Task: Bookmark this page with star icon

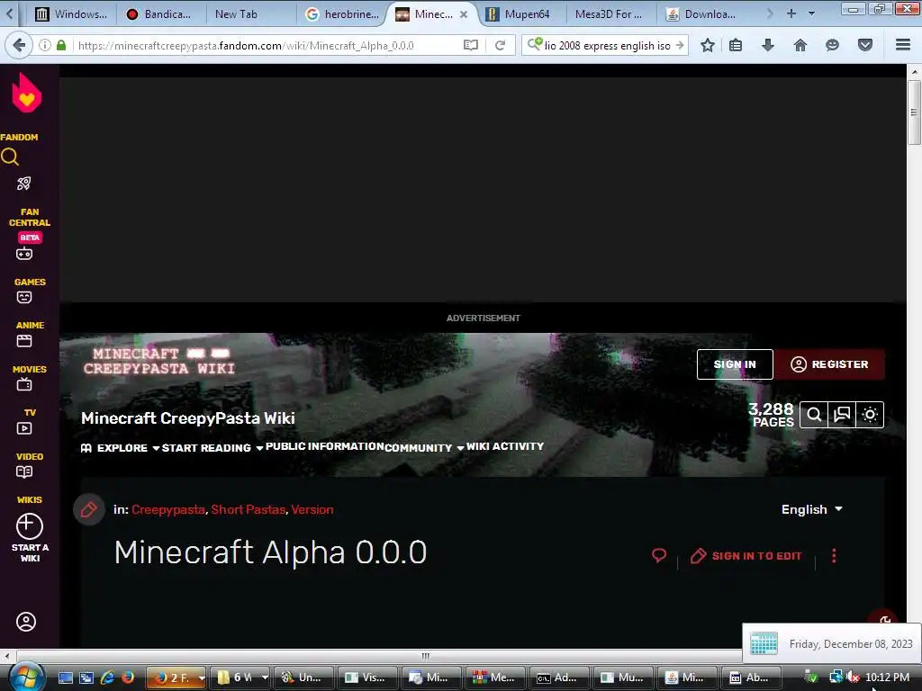Action: click(708, 45)
